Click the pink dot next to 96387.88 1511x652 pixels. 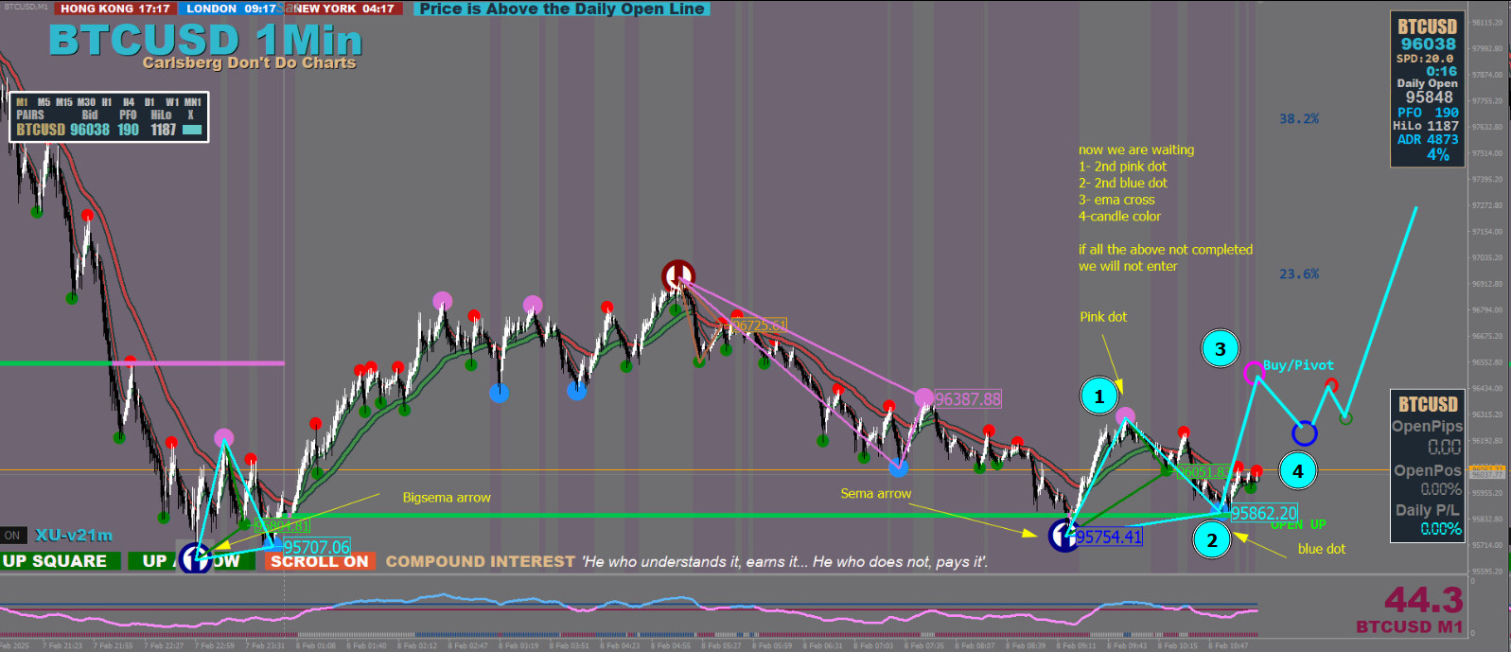click(x=924, y=398)
